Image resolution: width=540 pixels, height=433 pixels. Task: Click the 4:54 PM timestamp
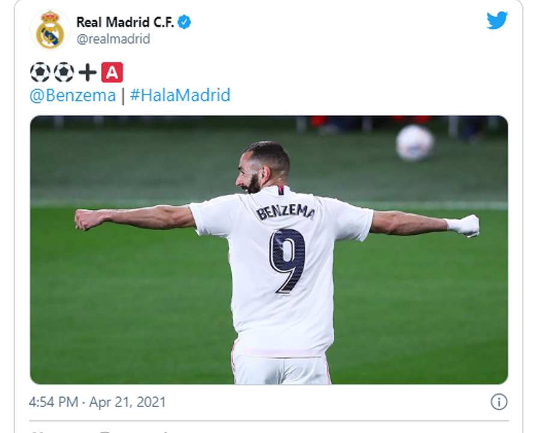click(54, 402)
